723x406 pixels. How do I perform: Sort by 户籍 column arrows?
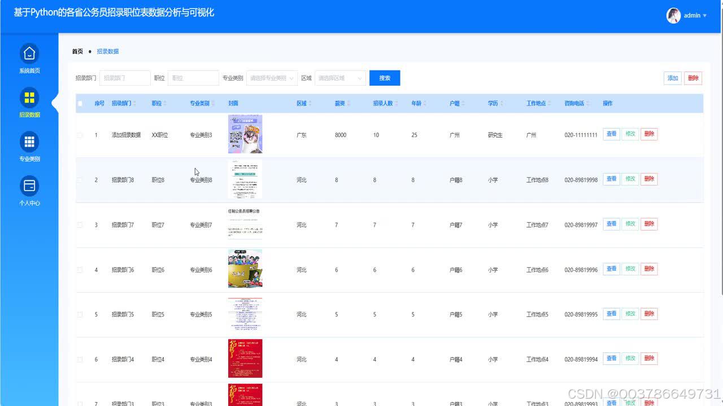(463, 104)
